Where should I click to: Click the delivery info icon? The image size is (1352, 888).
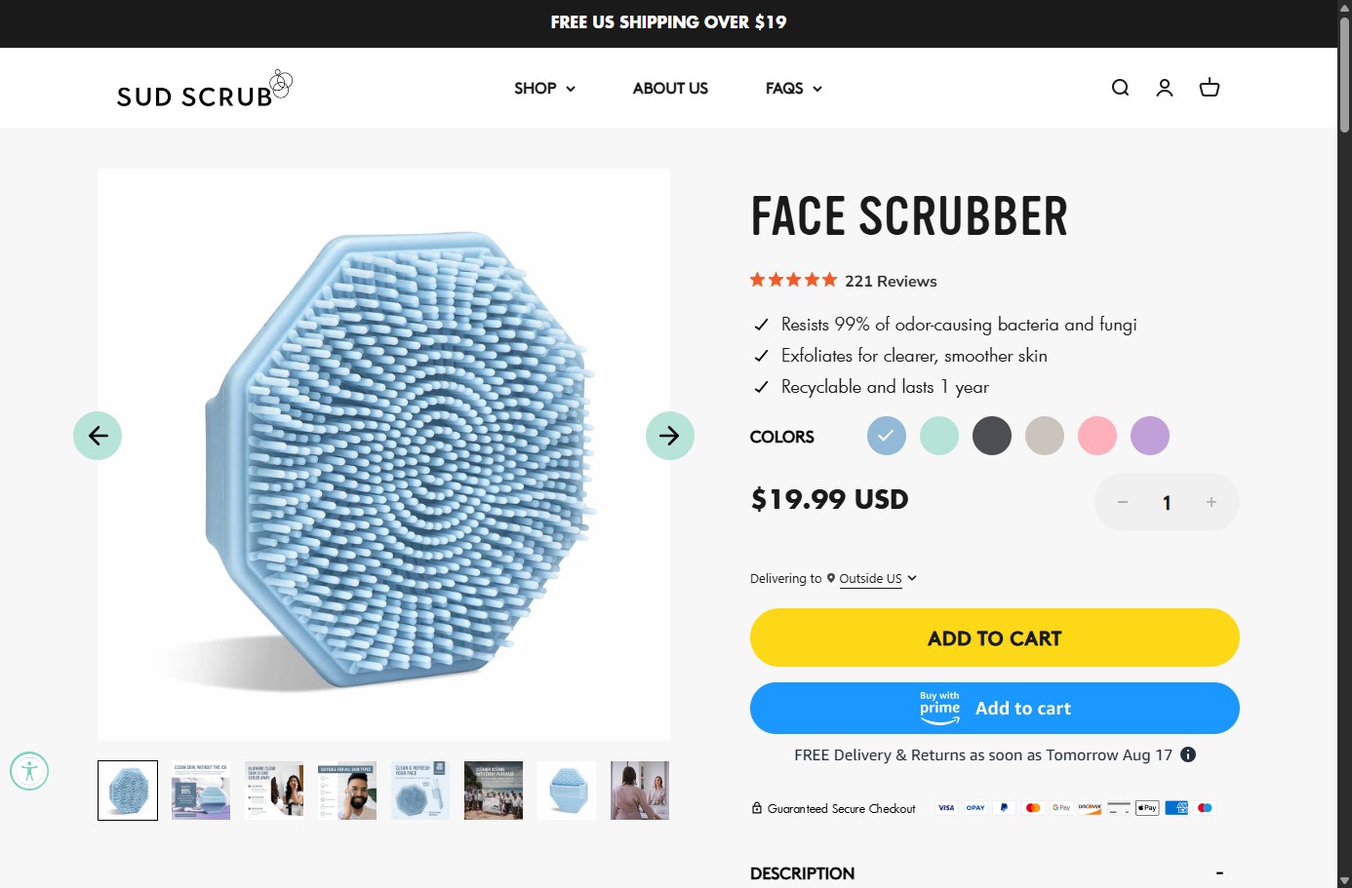1188,754
